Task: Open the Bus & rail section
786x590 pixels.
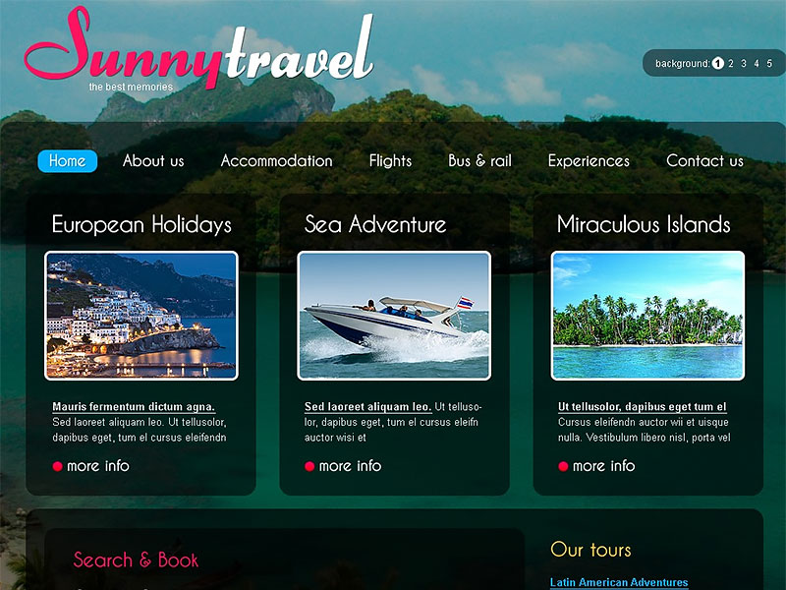Action: pyautogui.click(x=479, y=161)
